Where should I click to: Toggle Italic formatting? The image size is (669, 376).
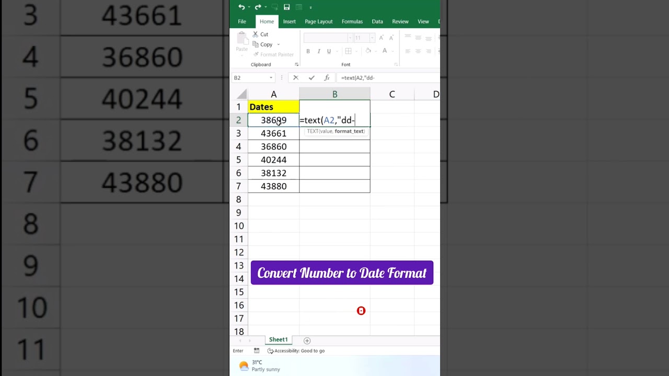click(318, 51)
